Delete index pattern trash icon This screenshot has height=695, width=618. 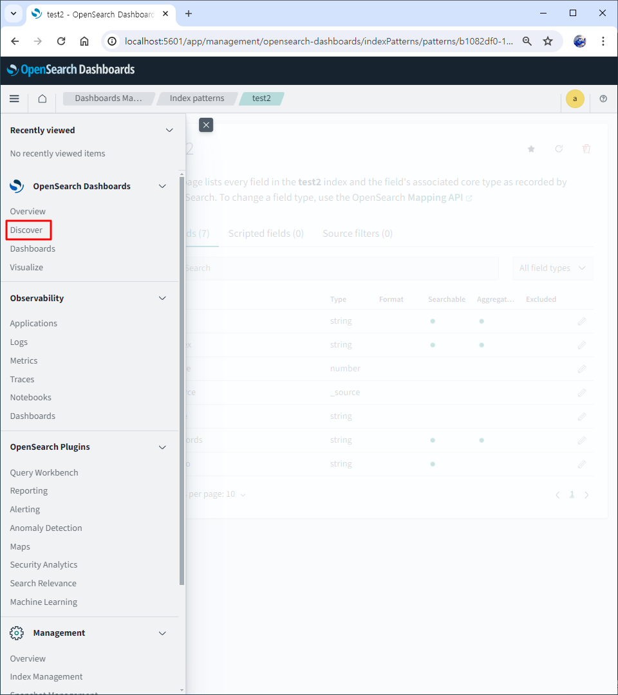[586, 149]
